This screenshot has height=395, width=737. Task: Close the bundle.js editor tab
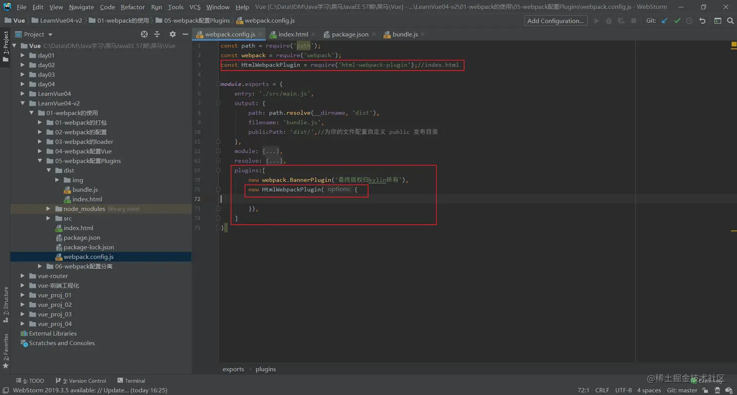pyautogui.click(x=423, y=35)
